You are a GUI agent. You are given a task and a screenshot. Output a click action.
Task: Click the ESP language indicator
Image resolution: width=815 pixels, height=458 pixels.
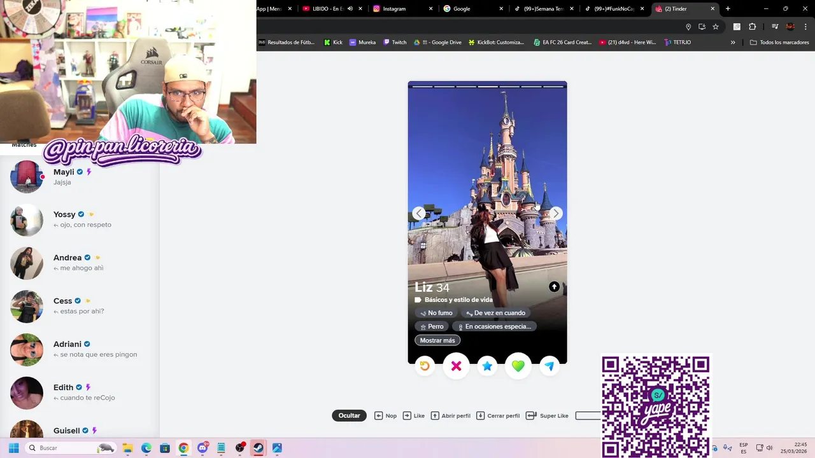click(744, 448)
